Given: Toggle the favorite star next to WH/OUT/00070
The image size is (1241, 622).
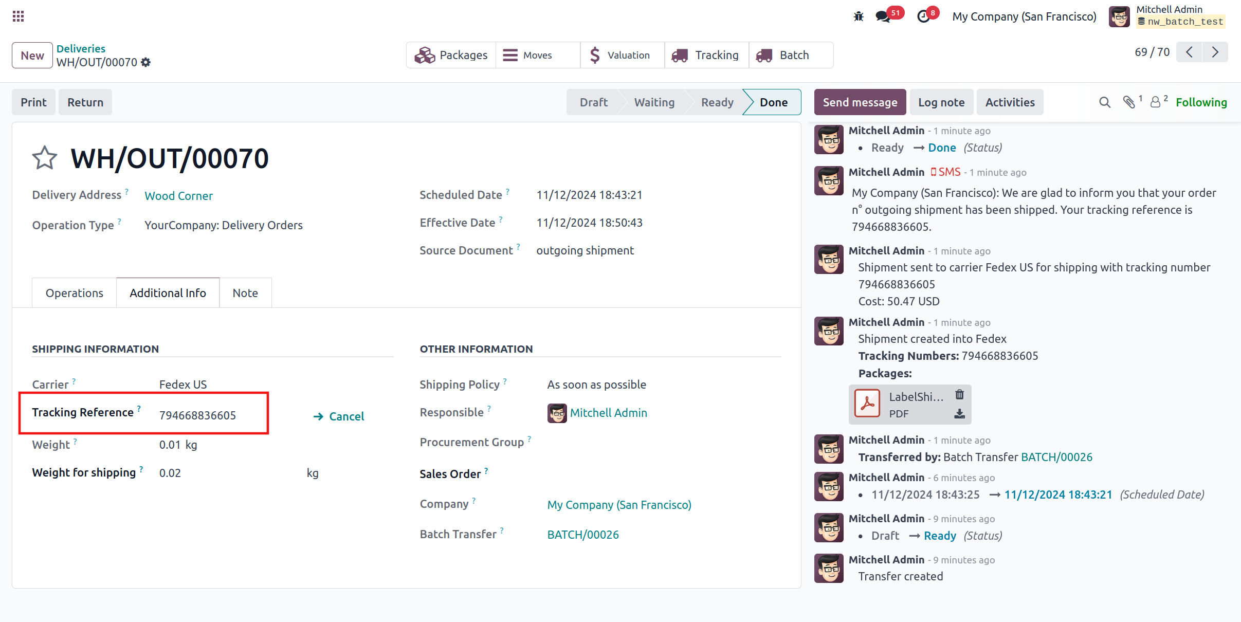Looking at the screenshot, I should 45,158.
